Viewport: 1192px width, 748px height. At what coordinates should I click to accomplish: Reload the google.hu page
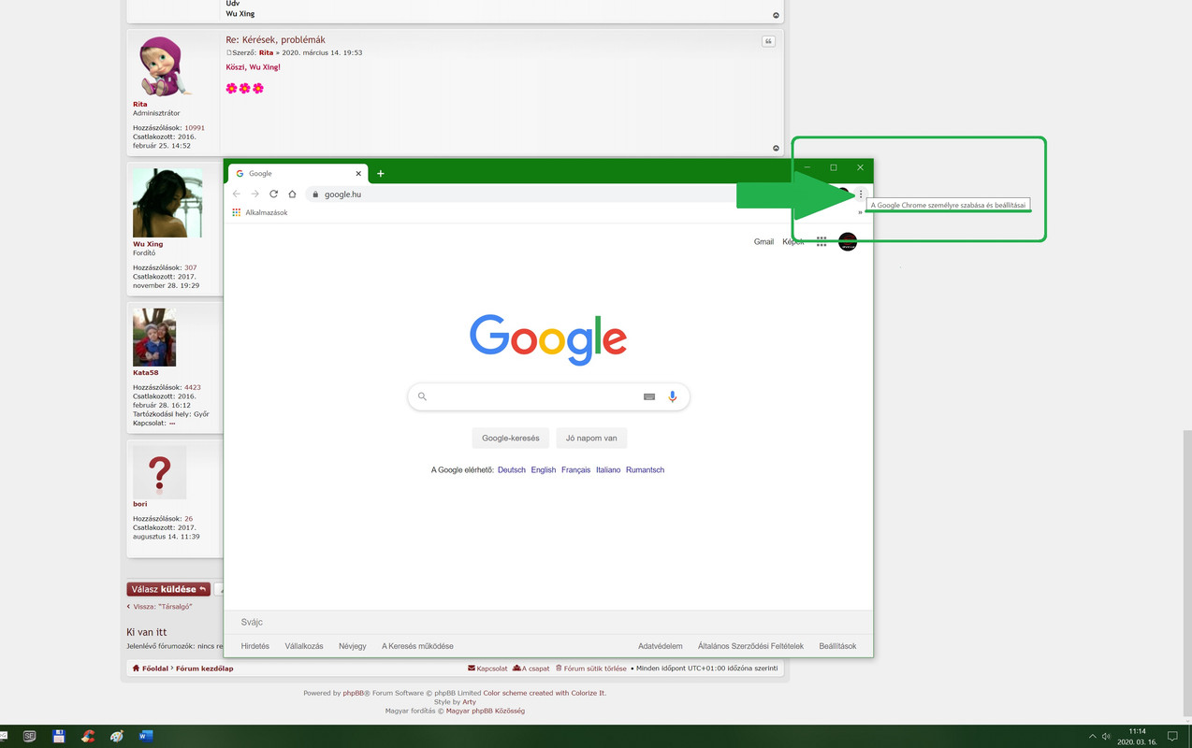point(273,194)
